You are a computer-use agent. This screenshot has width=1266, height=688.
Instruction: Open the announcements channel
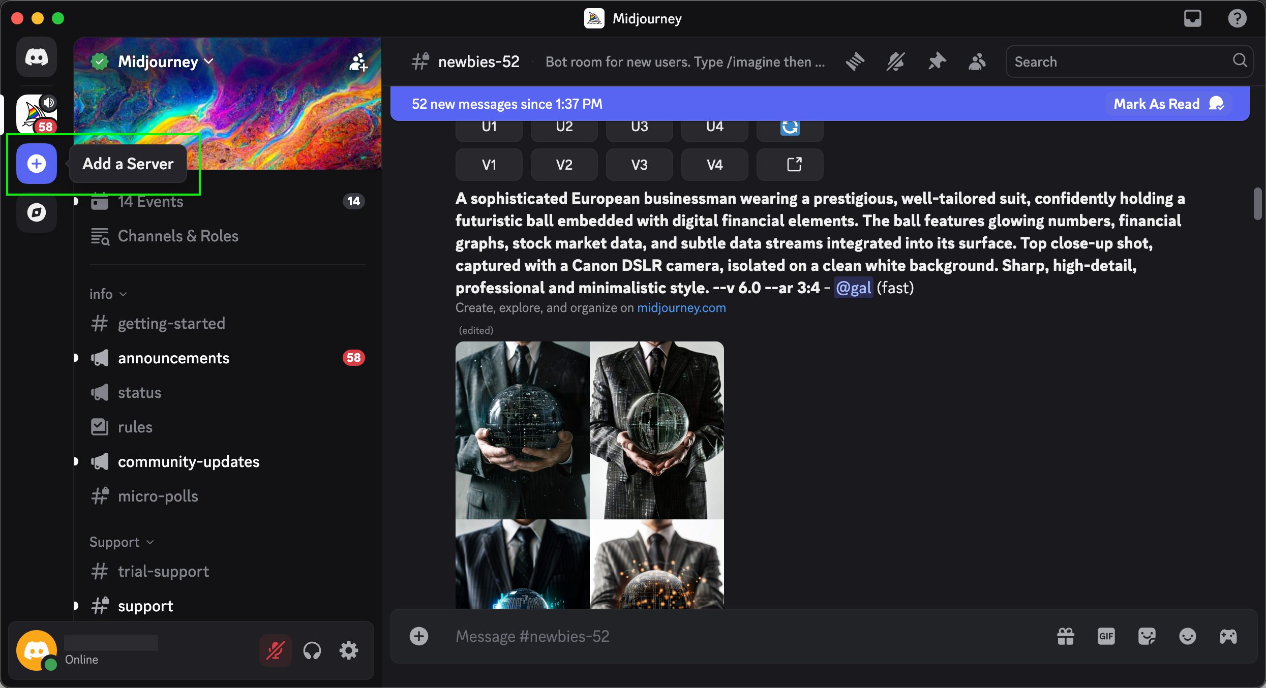(x=173, y=358)
